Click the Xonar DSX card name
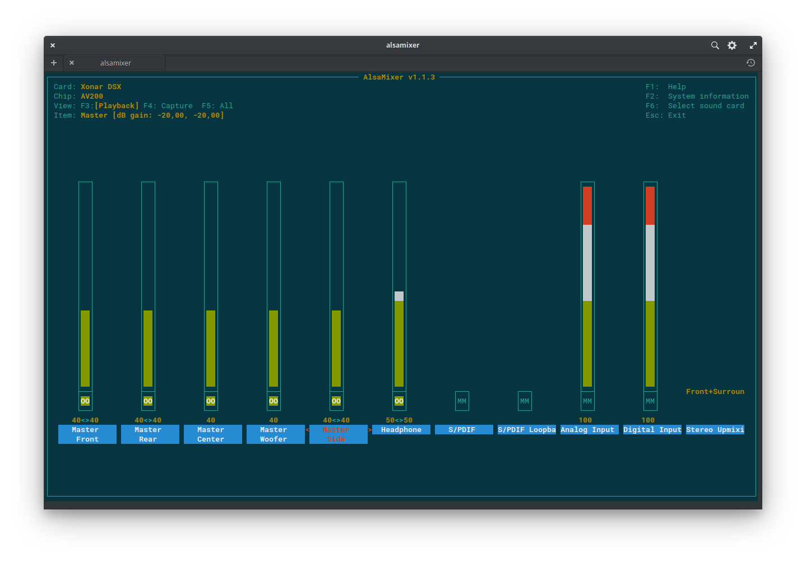Screen dimensions: 806x561 (101, 87)
